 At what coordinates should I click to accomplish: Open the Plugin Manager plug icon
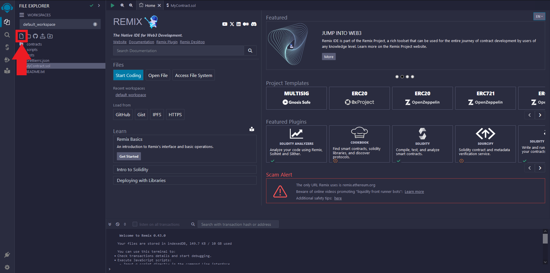point(7,255)
